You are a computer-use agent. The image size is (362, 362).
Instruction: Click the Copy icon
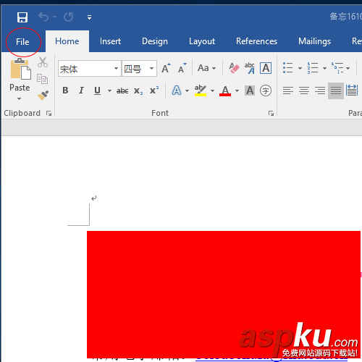coord(42,79)
